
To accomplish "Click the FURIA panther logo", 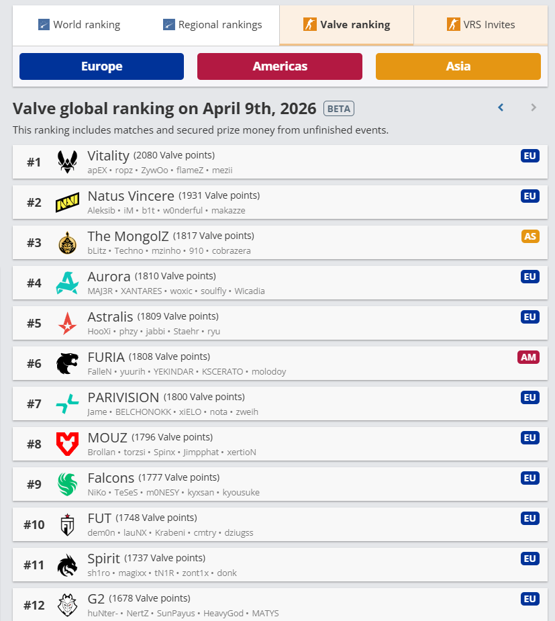I will click(x=67, y=363).
